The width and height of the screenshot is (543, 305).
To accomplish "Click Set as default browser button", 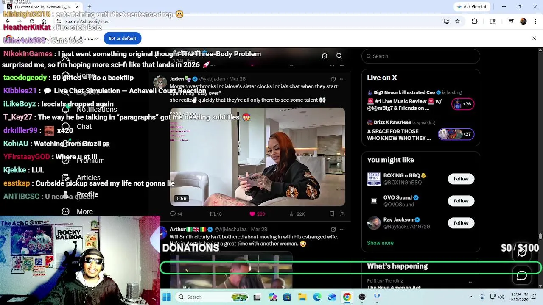I will click(x=122, y=39).
